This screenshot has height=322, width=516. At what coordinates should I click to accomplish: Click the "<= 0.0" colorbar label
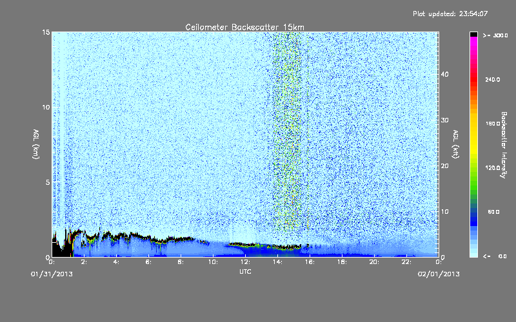(x=495, y=256)
